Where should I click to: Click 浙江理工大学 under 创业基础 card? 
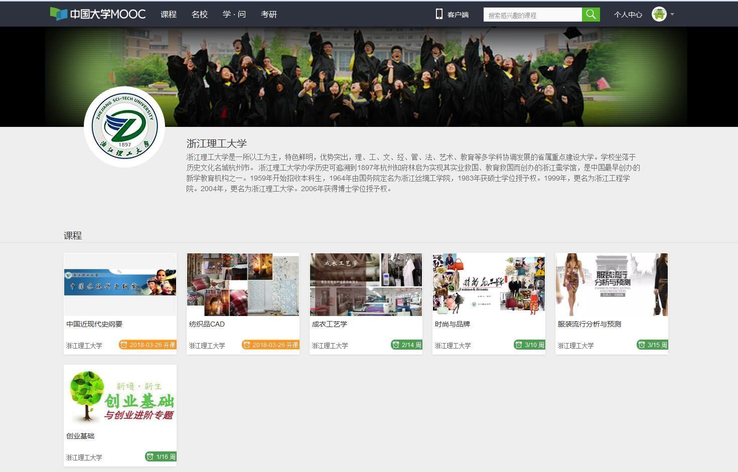click(x=84, y=457)
